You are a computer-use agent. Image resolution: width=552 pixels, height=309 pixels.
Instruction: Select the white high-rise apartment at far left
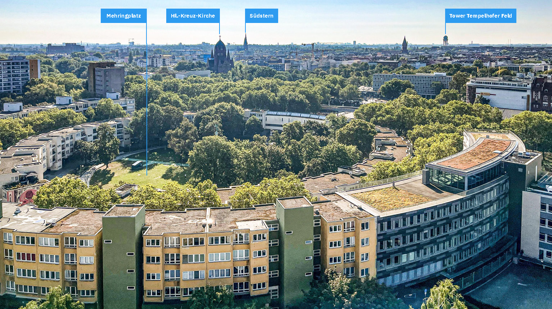coord(15,75)
